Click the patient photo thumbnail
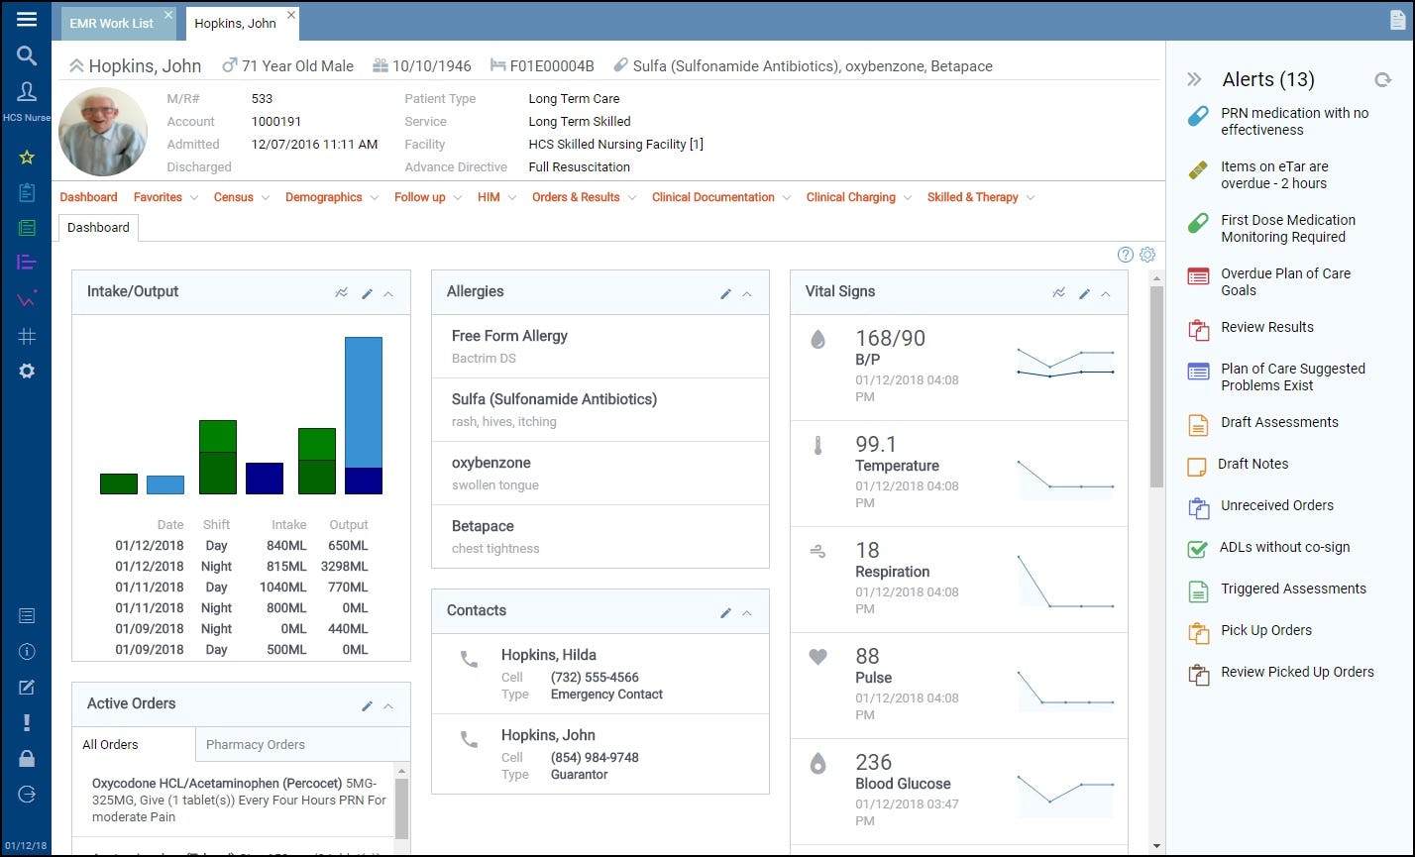 103,131
